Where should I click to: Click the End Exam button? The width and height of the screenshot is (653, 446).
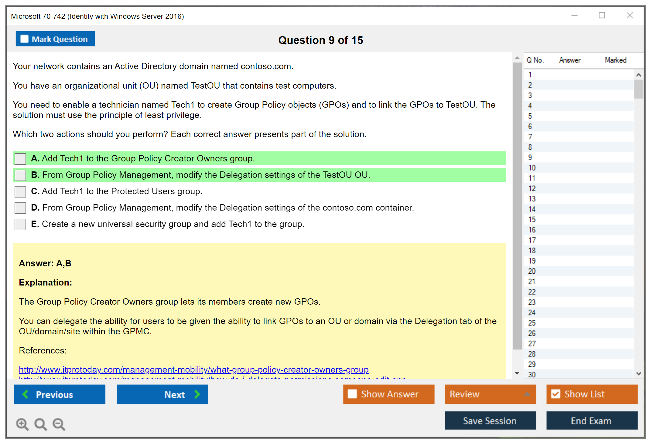tap(591, 421)
